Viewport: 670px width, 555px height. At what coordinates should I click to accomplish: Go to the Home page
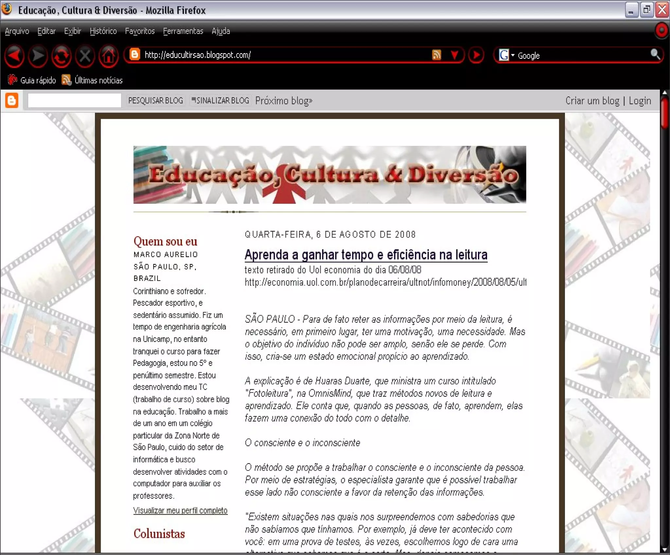pos(109,56)
